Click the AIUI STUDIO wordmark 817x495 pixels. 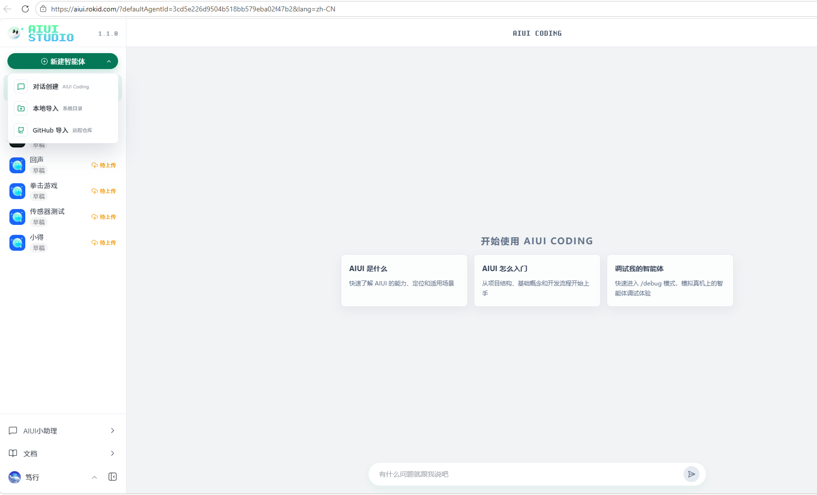pos(51,33)
